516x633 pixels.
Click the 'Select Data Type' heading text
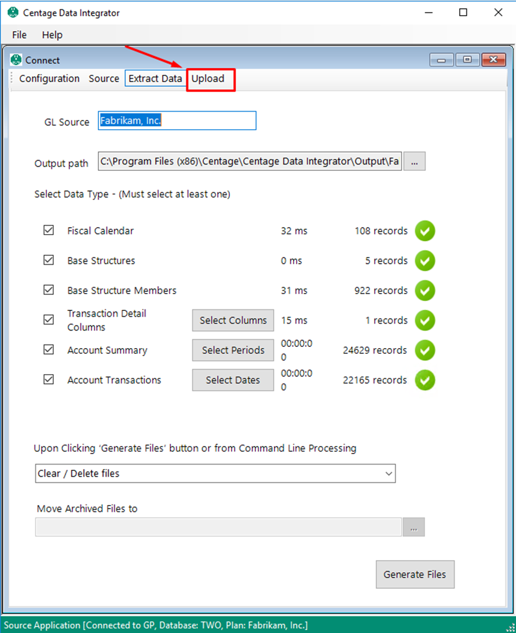132,194
